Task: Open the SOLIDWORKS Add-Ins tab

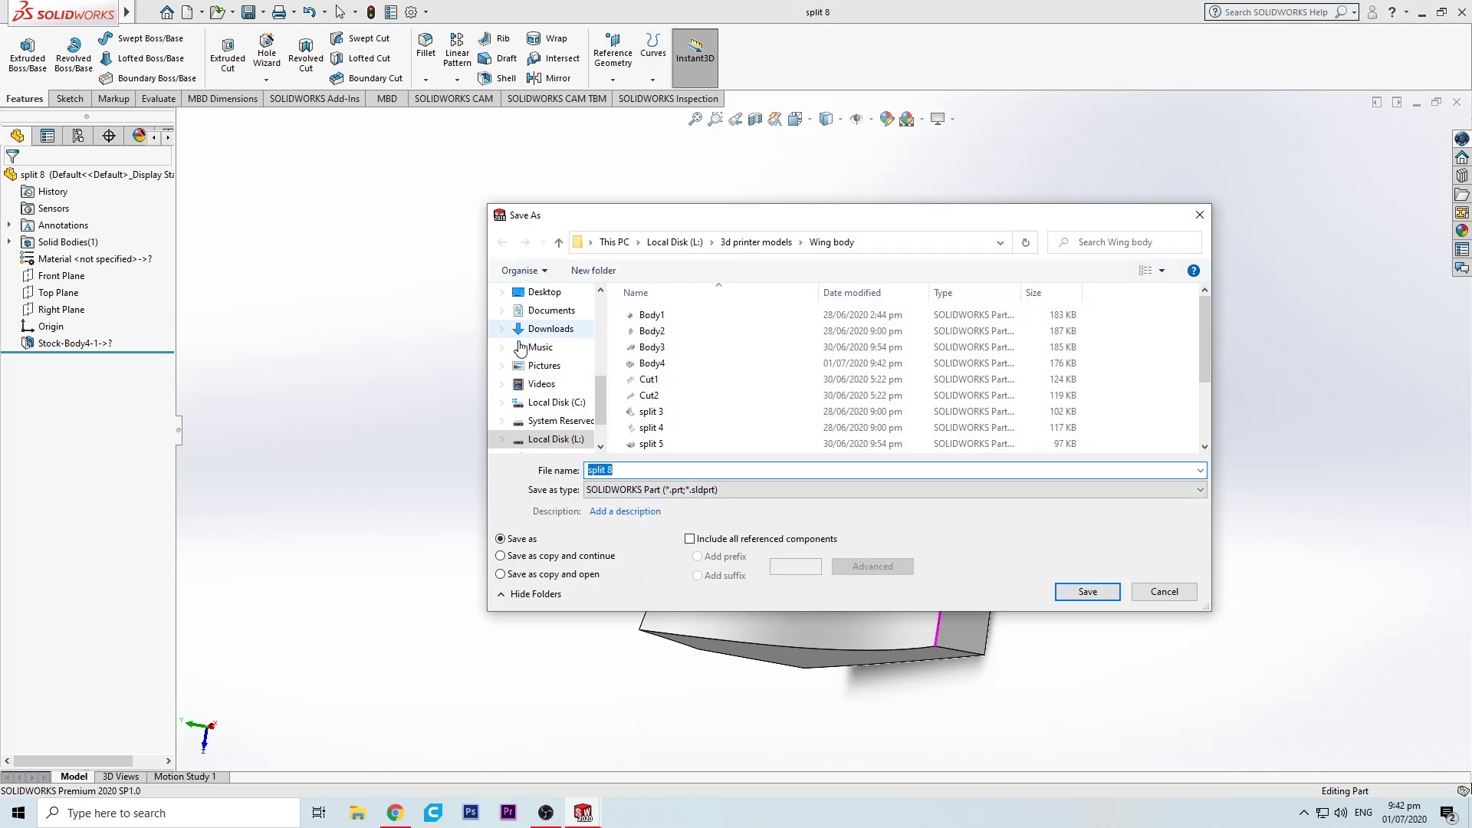Action: tap(314, 99)
